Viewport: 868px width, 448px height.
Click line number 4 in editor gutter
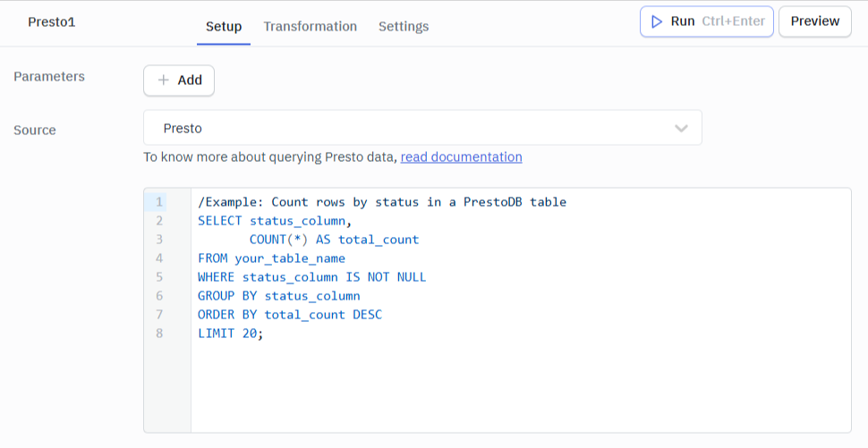159,258
